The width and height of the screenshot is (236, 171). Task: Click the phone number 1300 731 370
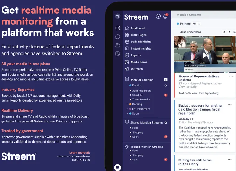[x=81, y=160]
